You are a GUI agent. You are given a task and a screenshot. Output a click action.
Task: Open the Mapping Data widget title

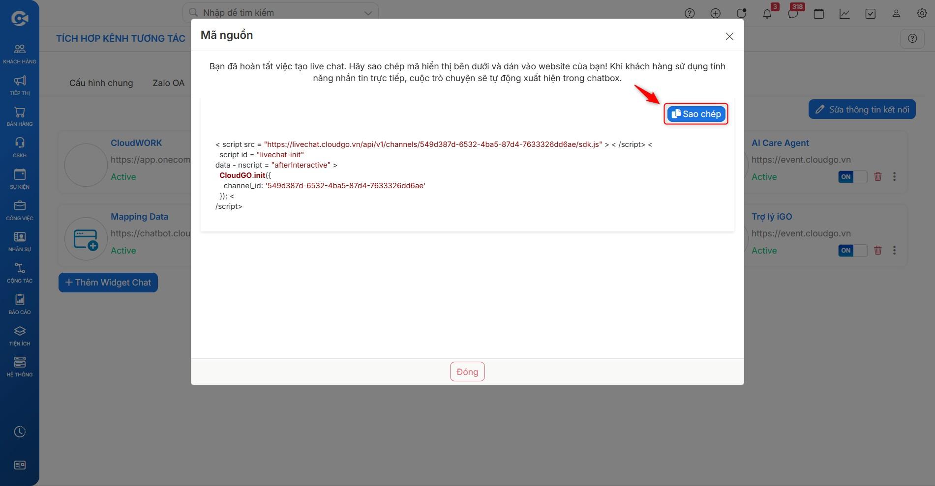[139, 217]
